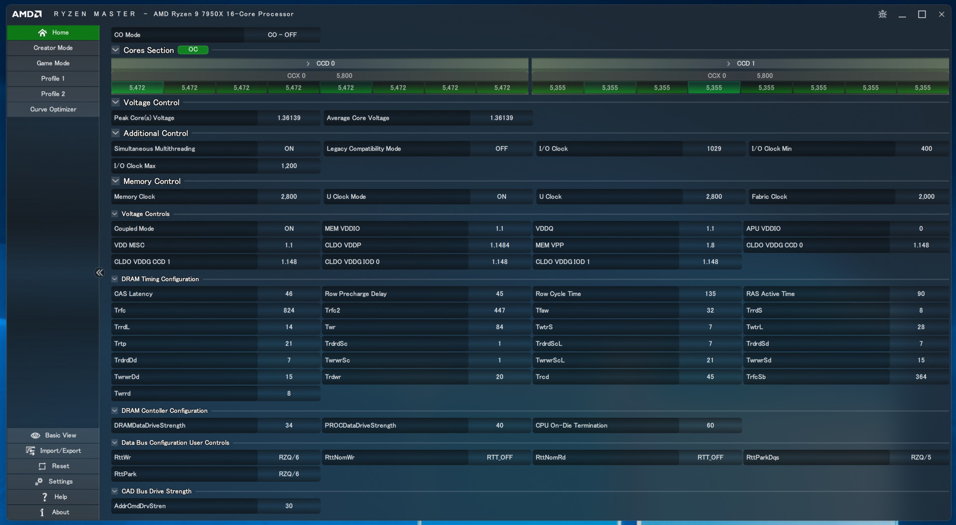Open Curve Optimizer tab
Viewport: 956px width, 525px height.
pyautogui.click(x=53, y=109)
